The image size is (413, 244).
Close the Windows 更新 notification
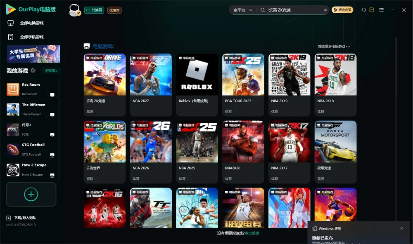402,228
